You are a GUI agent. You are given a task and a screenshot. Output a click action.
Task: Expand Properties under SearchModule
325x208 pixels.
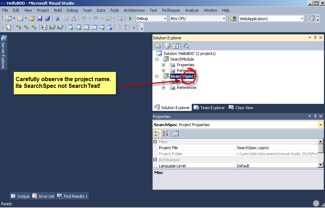163,65
